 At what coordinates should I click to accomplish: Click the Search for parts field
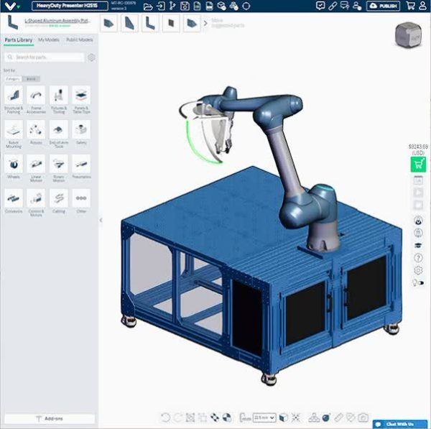[45, 57]
